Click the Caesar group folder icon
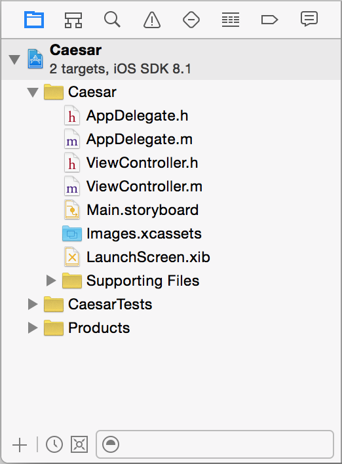Image resolution: width=342 pixels, height=464 pixels. [54, 92]
